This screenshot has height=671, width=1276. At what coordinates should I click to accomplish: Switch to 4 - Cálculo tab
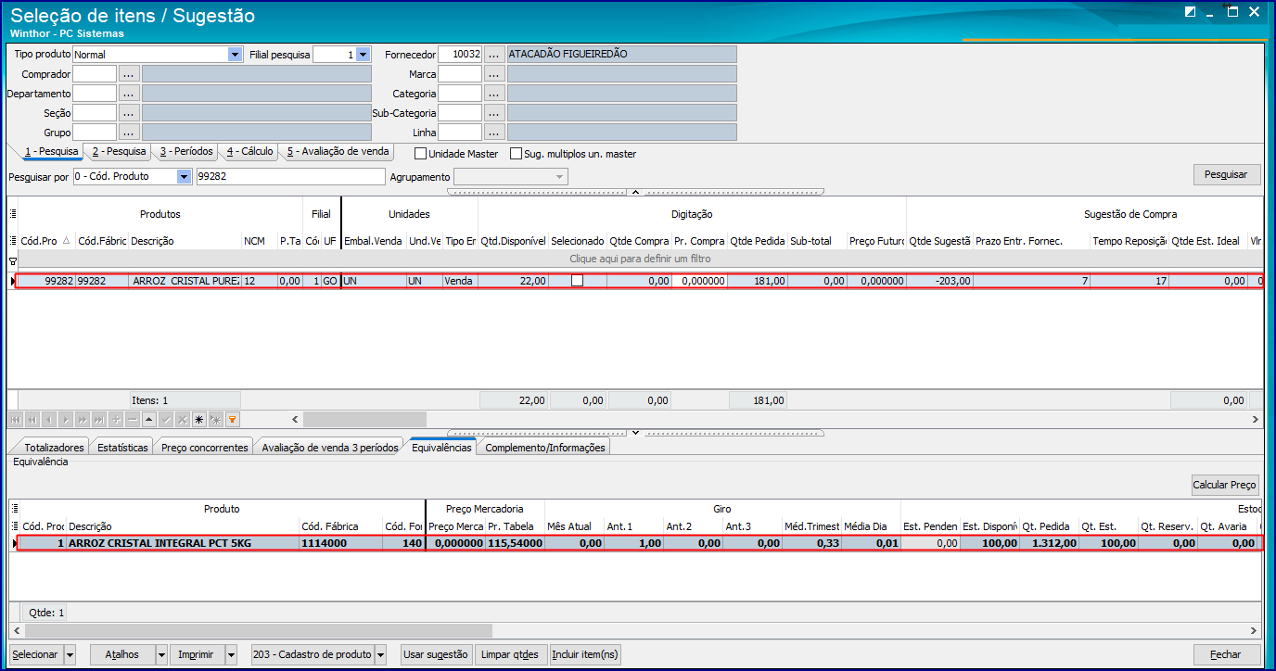249,151
